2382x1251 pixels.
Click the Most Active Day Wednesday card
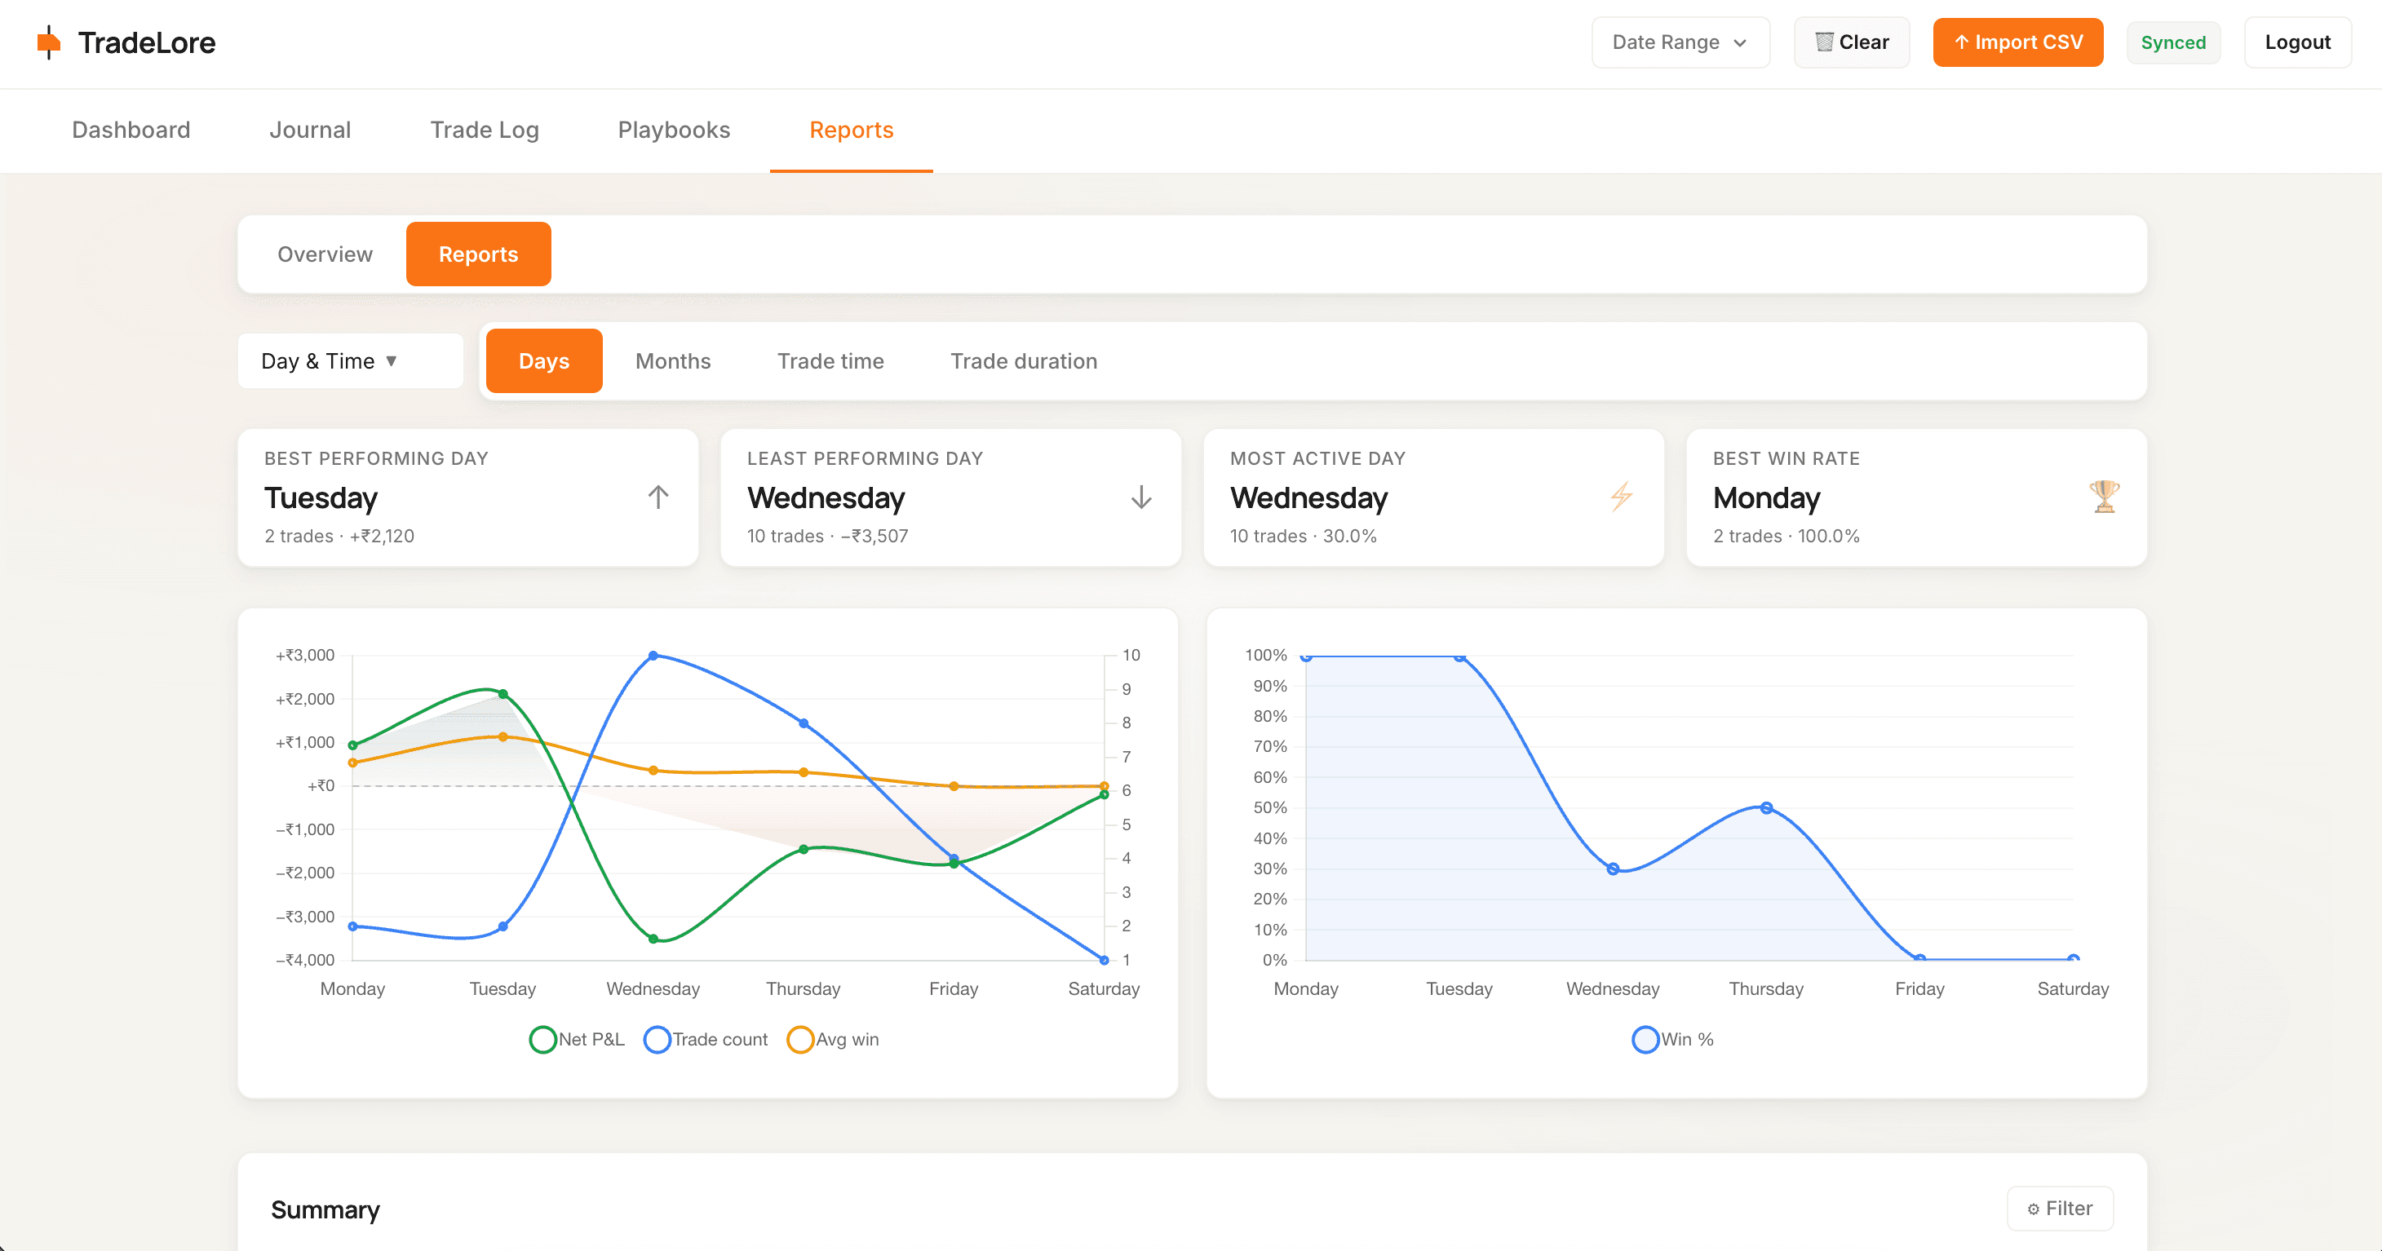pyautogui.click(x=1433, y=497)
